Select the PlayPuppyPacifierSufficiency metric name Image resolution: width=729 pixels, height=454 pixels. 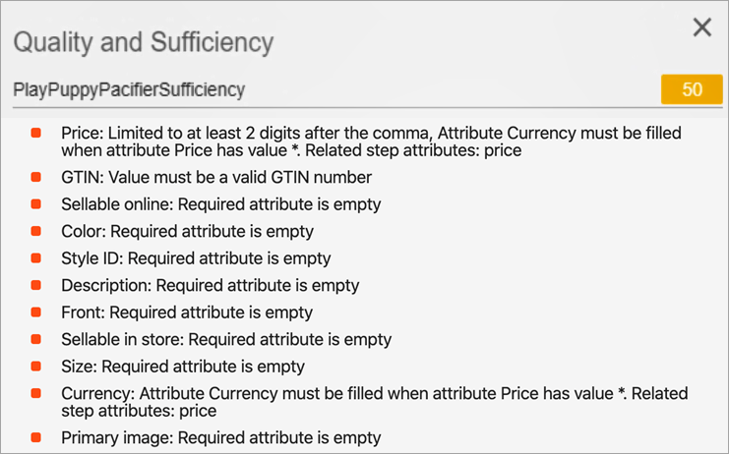pos(129,89)
